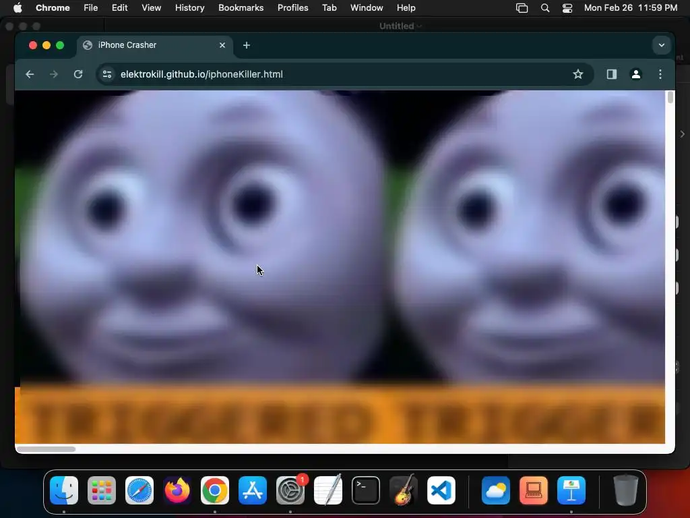The image size is (690, 518).
Task: Open the History menu
Action: point(189,8)
